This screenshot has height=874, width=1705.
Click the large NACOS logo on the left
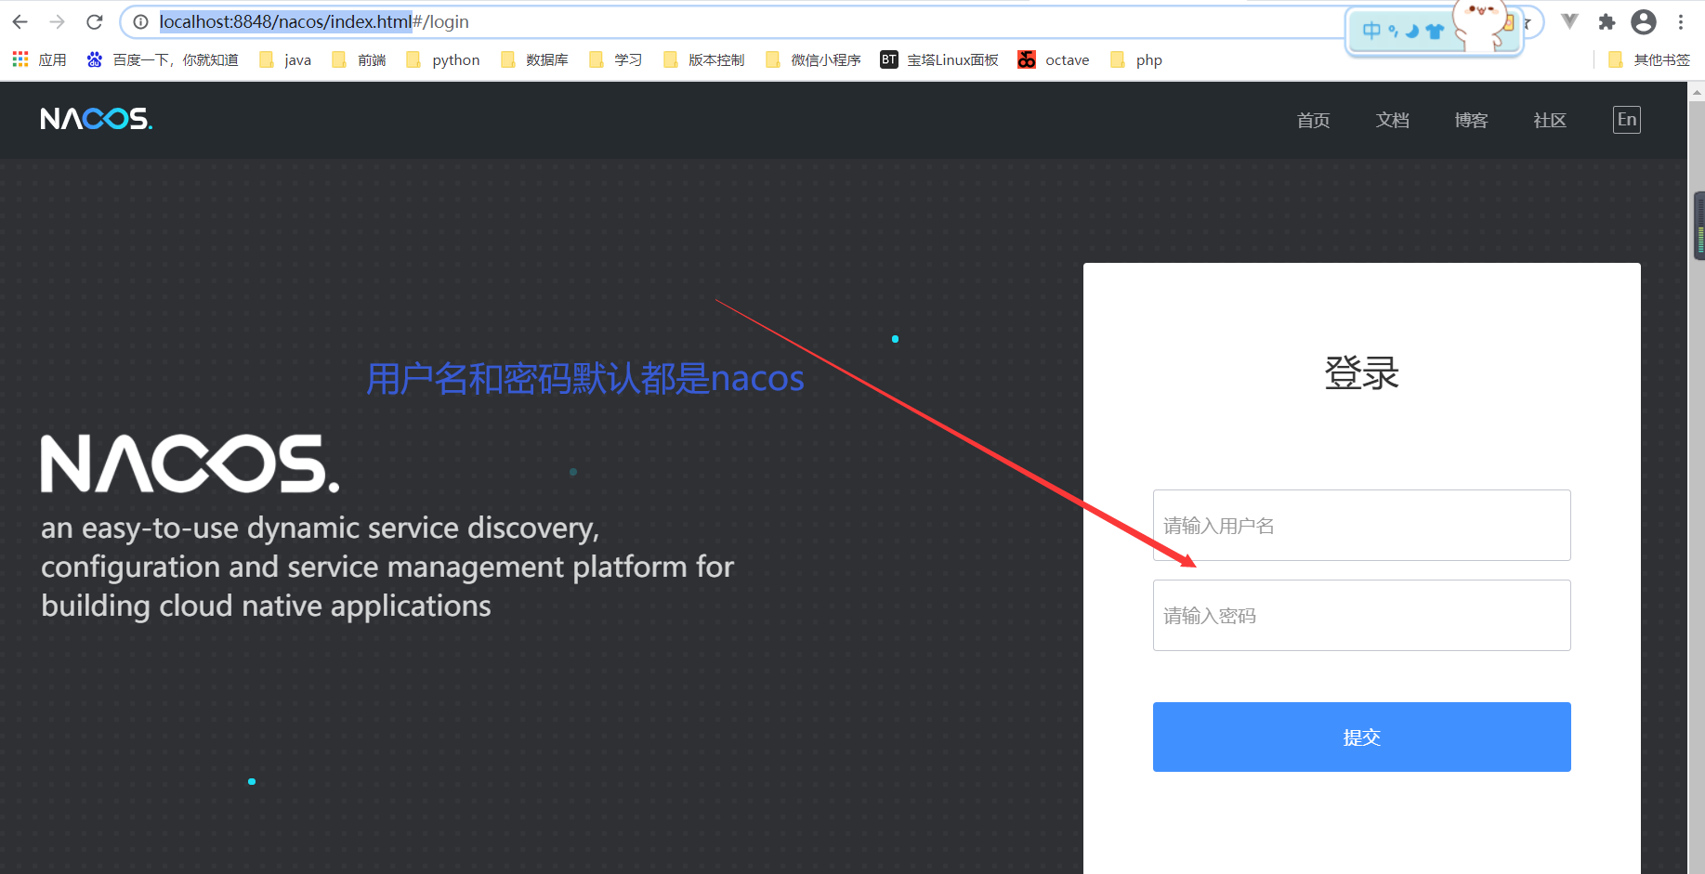click(190, 463)
